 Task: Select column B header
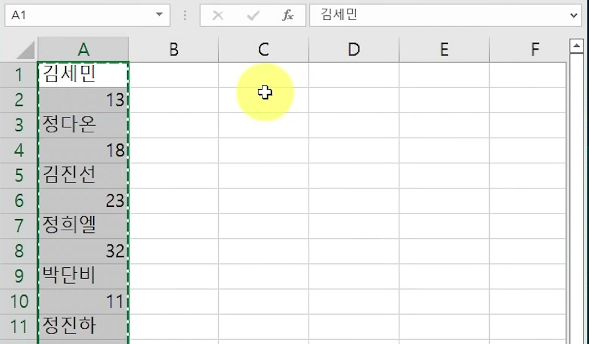click(x=173, y=50)
